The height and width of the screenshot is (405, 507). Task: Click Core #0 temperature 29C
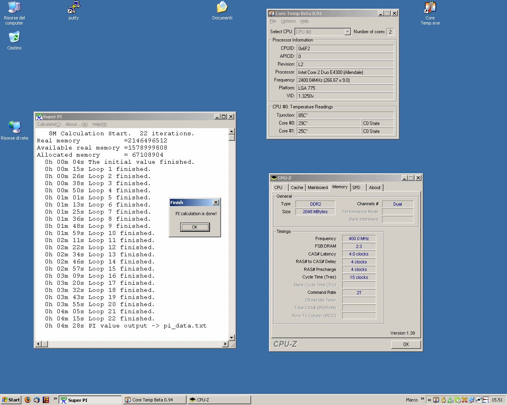coord(329,123)
